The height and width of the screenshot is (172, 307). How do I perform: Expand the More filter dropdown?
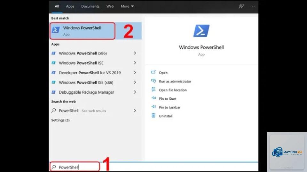(x=127, y=6)
